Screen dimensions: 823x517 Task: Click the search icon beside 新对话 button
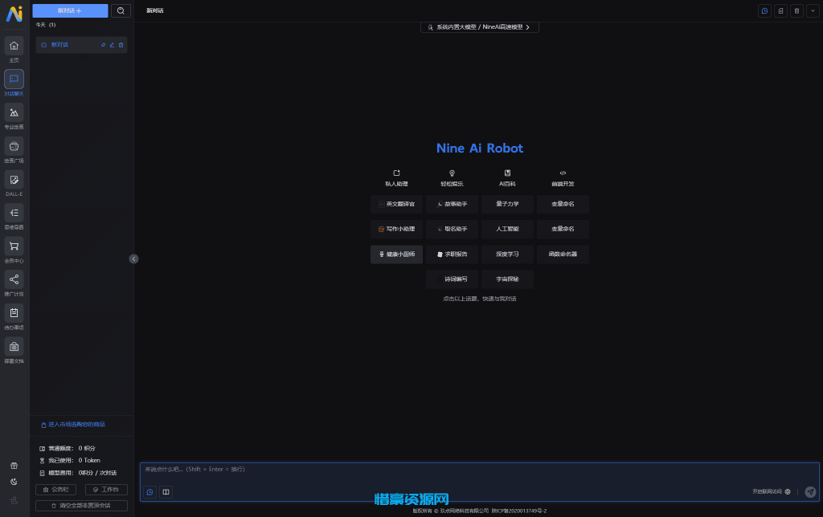[x=121, y=10]
